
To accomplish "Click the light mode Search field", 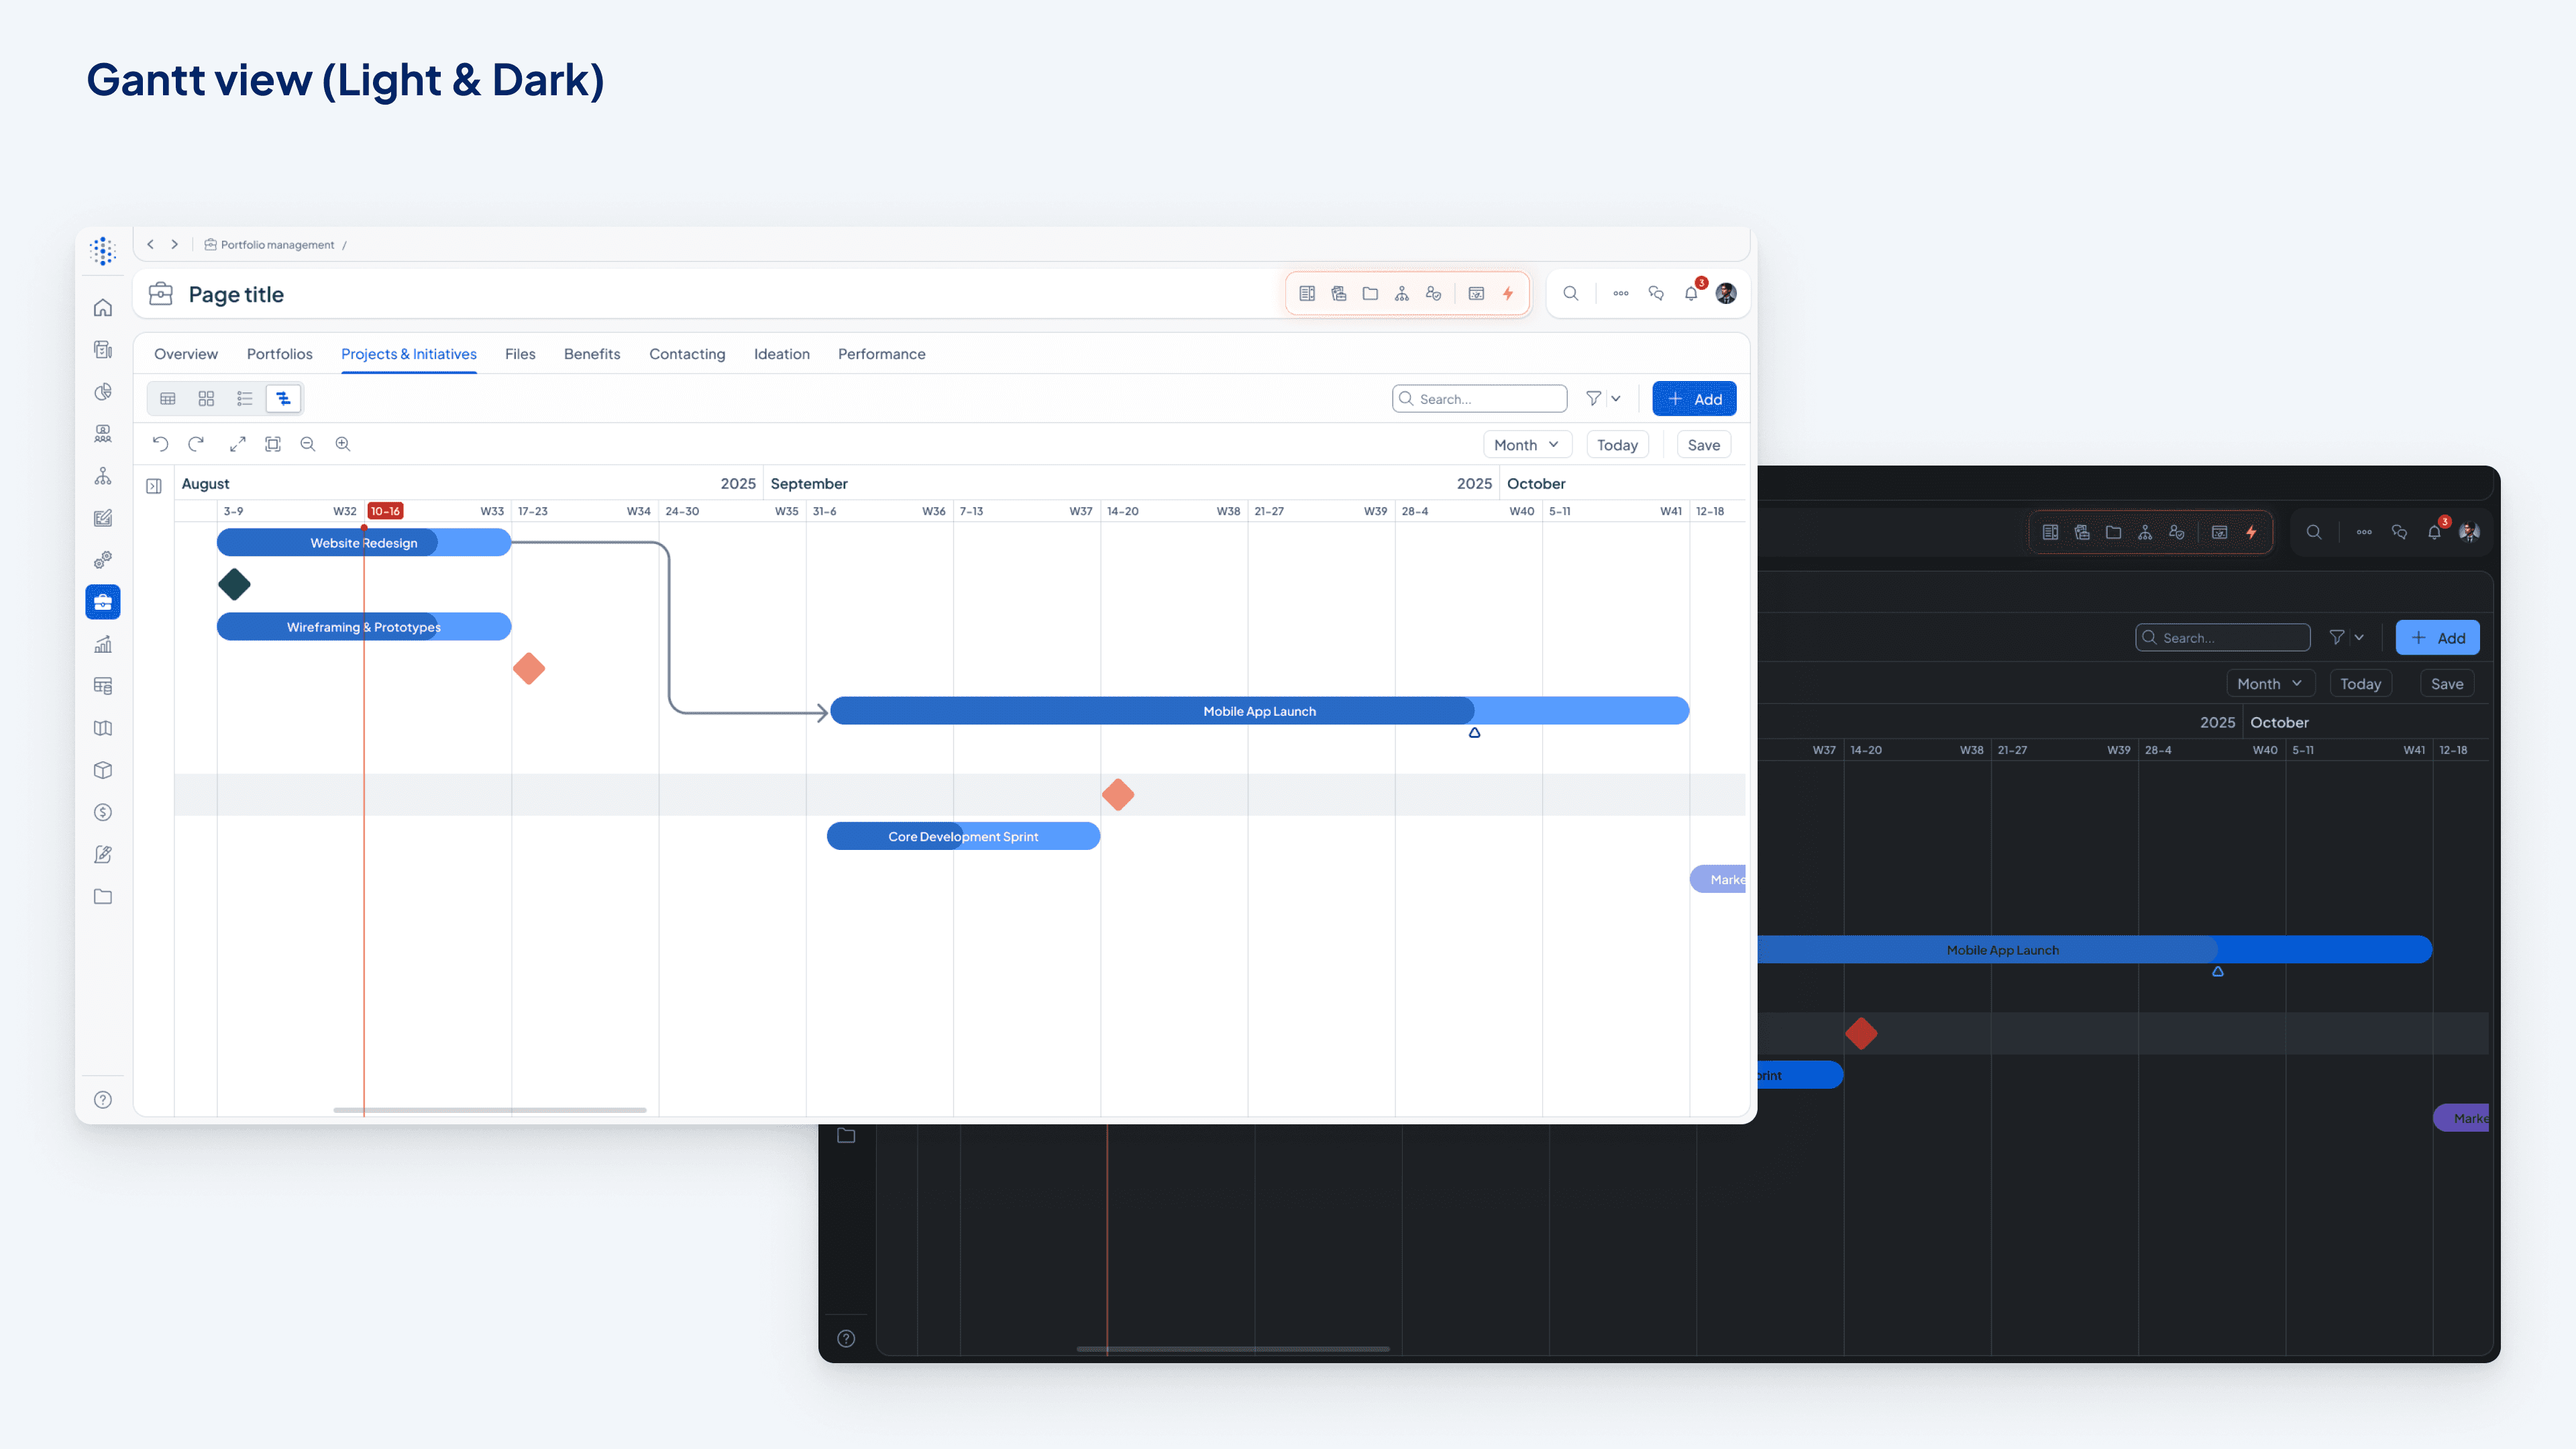I will point(1480,399).
